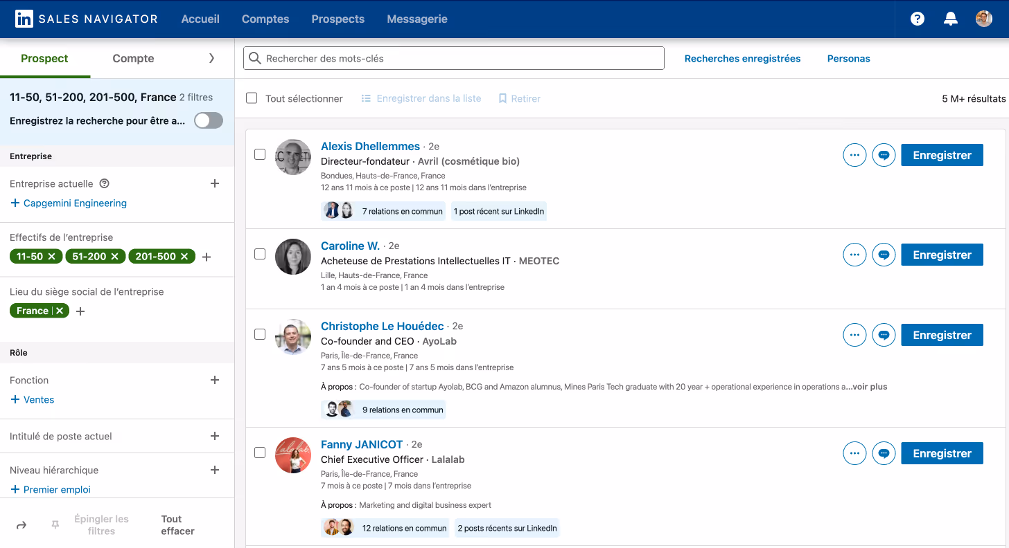
Task: Remove the 51-200 headcount filter chip
Action: click(114, 257)
